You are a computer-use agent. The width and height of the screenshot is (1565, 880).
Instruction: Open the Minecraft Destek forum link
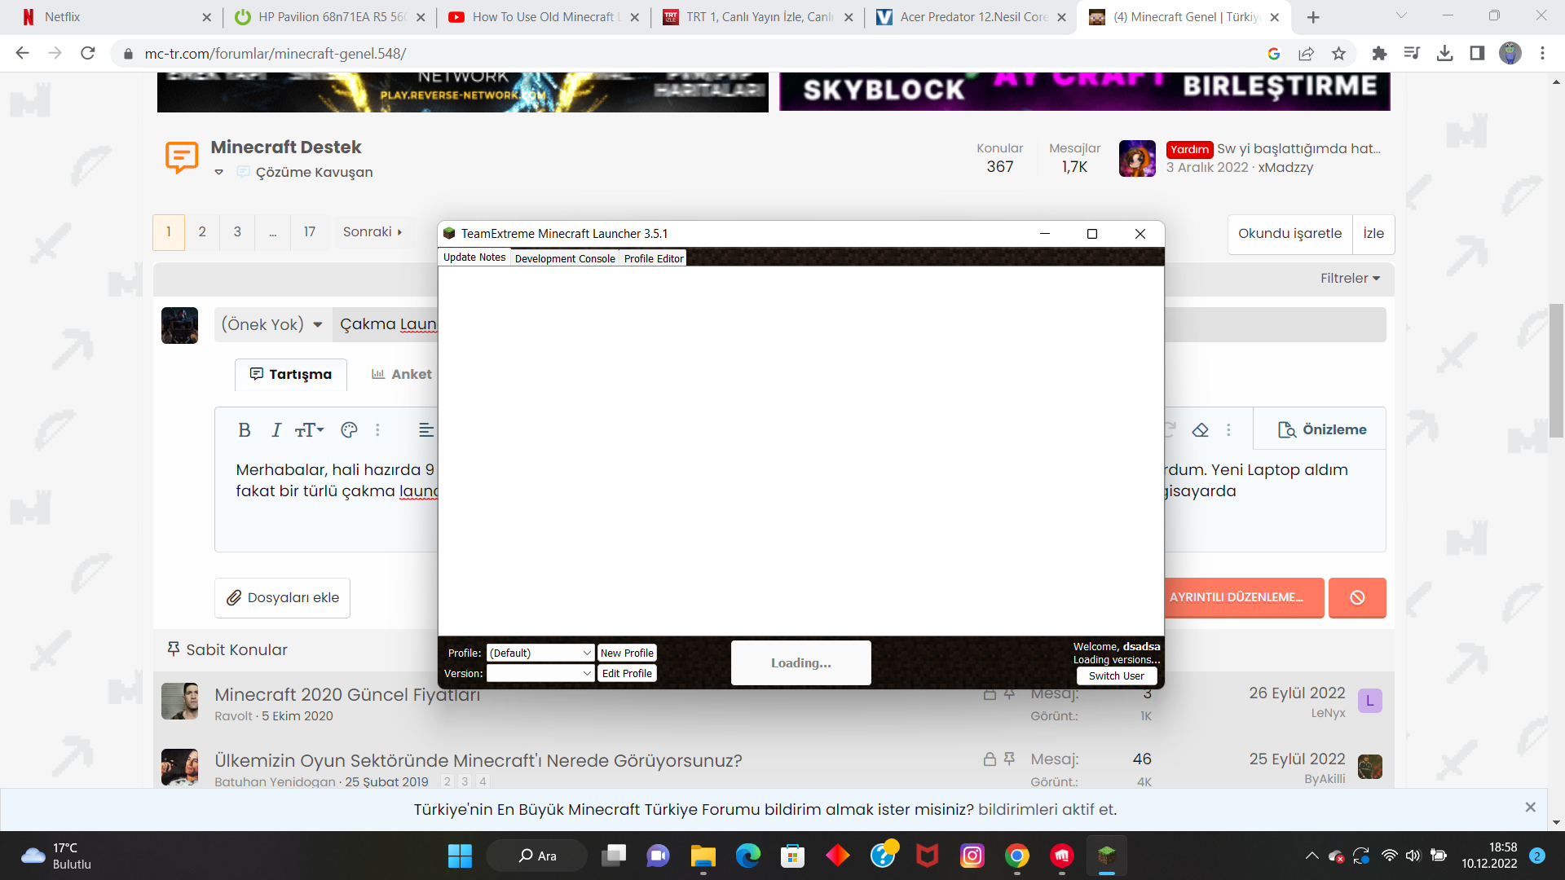[286, 147]
